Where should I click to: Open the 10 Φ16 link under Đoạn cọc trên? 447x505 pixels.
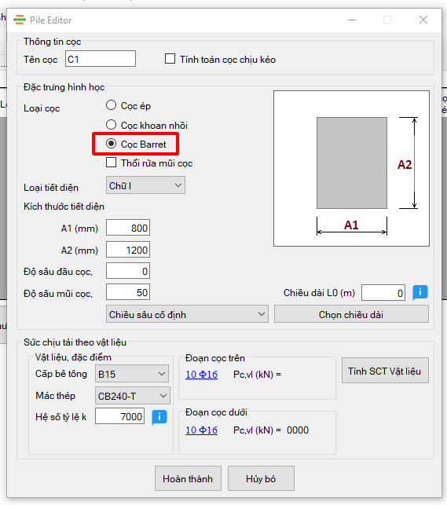202,375
